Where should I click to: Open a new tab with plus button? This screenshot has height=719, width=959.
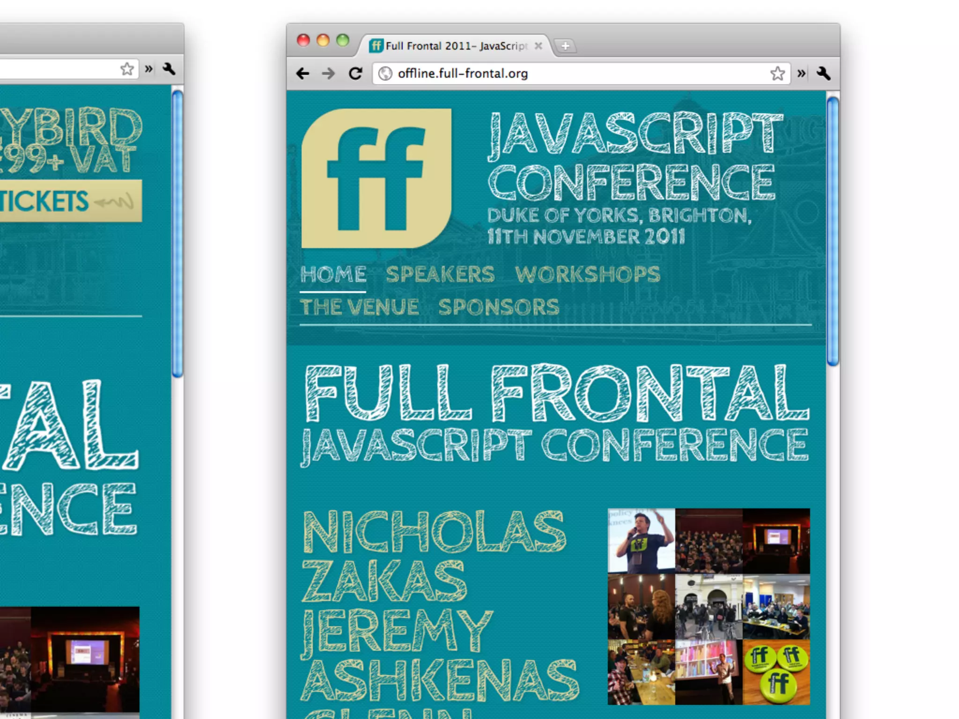tap(565, 46)
